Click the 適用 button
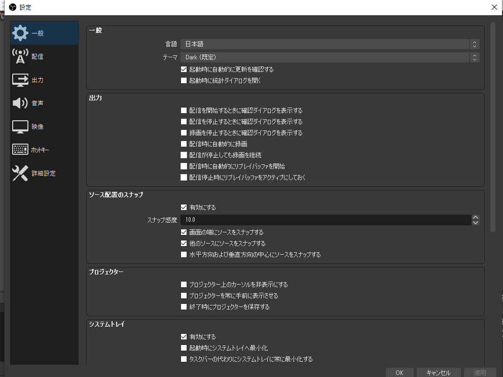The height and width of the screenshot is (377, 503). click(480, 372)
